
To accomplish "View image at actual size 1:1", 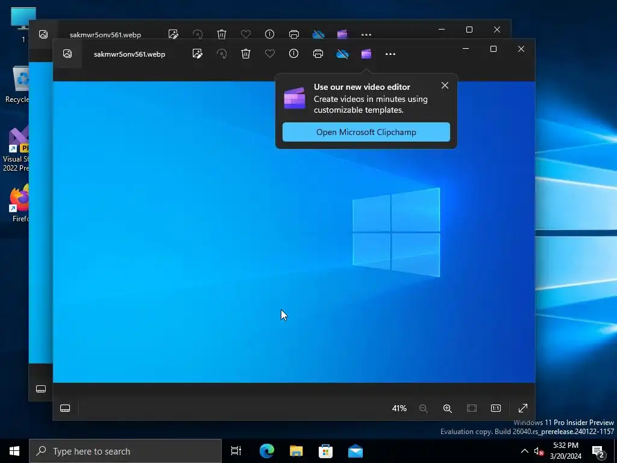I will (x=496, y=408).
